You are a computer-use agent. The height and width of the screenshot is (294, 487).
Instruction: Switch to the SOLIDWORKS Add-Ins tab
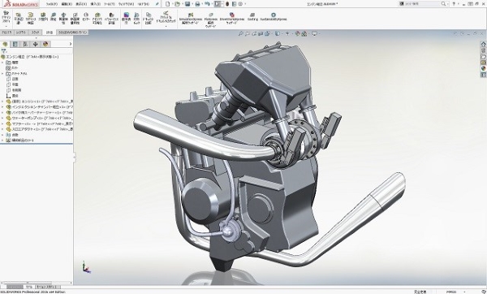point(73,32)
